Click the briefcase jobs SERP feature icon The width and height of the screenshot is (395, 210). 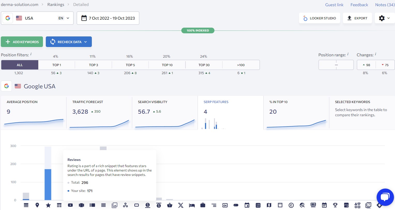click(203, 205)
